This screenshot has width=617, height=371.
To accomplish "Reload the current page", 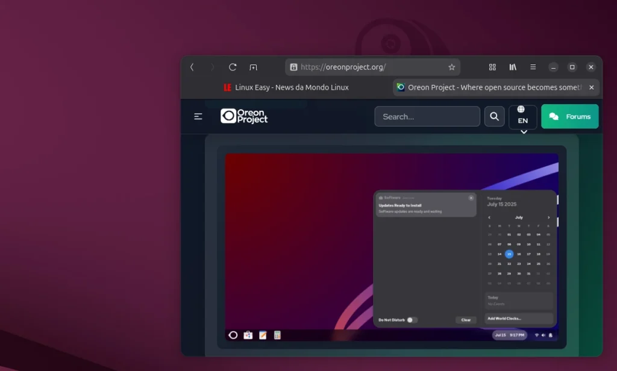I will point(233,67).
